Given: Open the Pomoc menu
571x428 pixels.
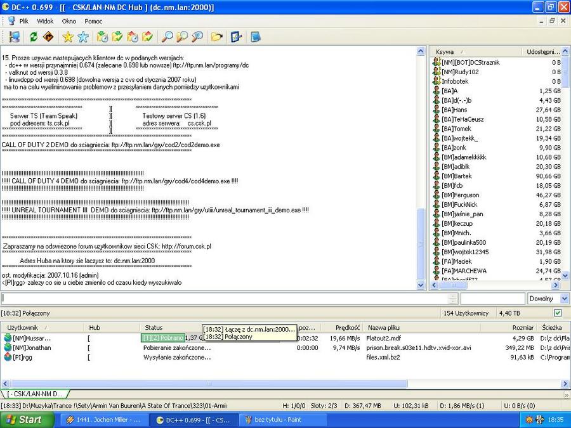Looking at the screenshot, I should 94,21.
